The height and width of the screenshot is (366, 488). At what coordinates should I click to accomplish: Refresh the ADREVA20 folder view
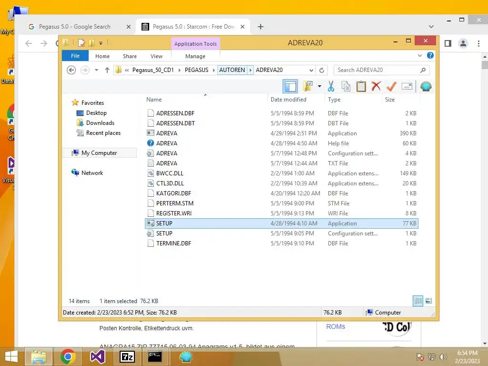322,70
